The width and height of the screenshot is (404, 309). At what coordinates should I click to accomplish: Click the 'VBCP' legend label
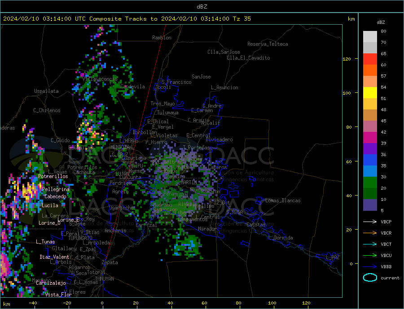[386, 222]
